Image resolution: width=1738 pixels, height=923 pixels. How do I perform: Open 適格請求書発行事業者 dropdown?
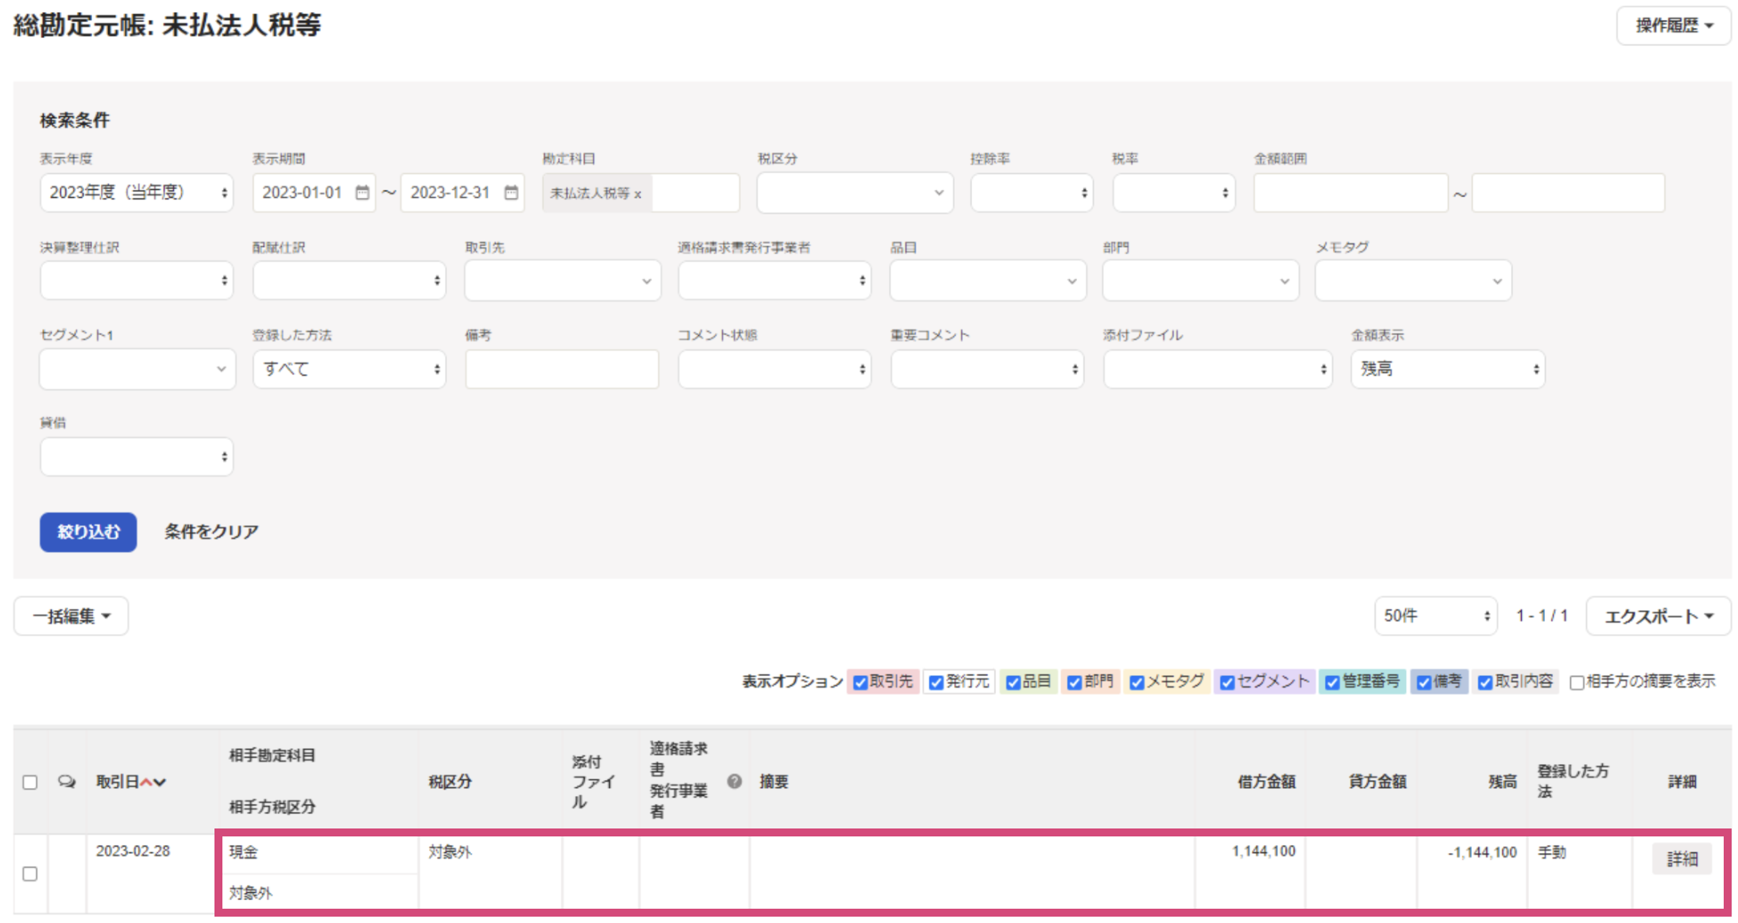pos(774,280)
